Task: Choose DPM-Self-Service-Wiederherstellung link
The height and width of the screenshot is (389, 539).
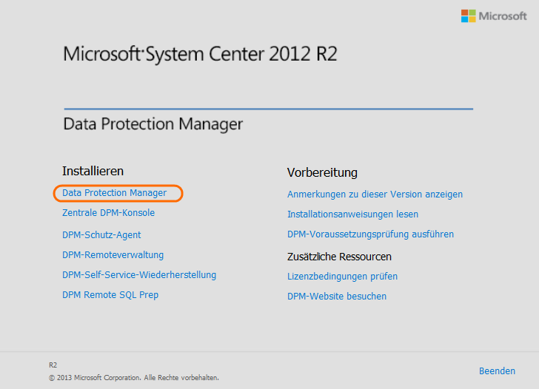Action: pos(139,275)
